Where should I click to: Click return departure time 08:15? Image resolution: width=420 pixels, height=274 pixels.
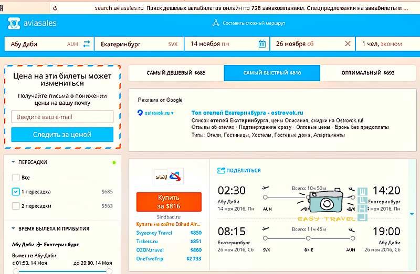(232, 231)
